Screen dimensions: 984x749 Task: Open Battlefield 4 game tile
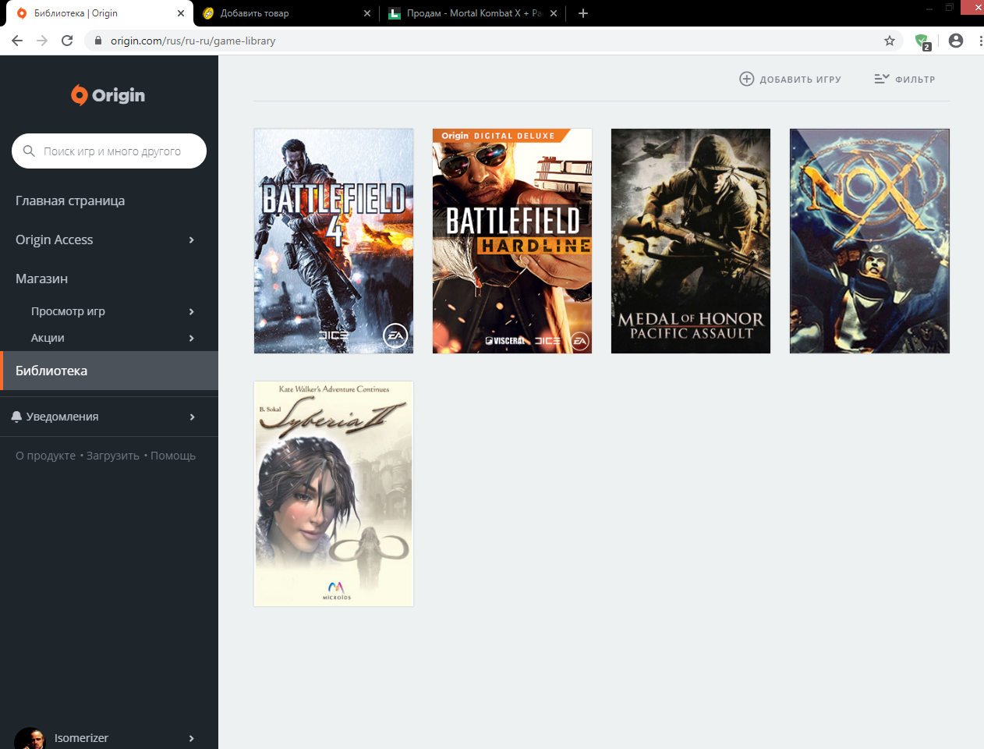tap(334, 241)
